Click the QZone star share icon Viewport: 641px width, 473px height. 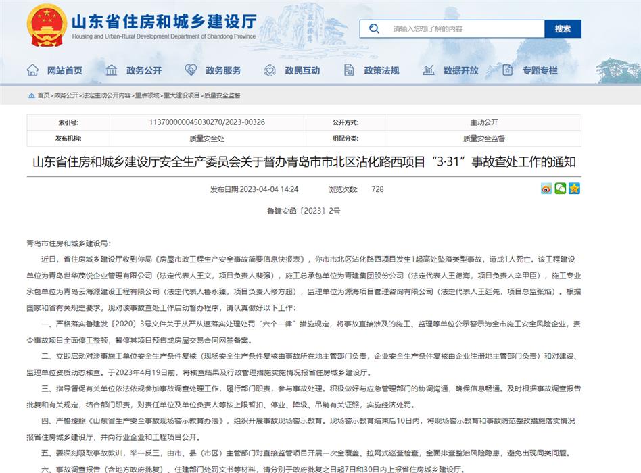574,189
